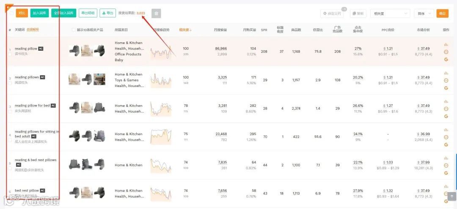
Task: Open more-options icon for bed rest pillow row
Action: tap(446, 194)
